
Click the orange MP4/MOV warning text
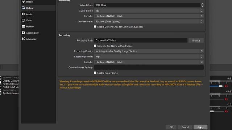(x=131, y=84)
